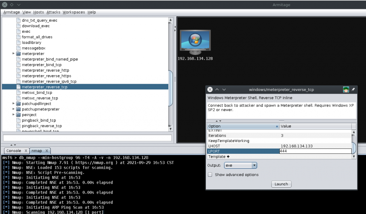Viewport: 366px width, 214px height.
Task: Open the Workspaces menu
Action: click(74, 12)
